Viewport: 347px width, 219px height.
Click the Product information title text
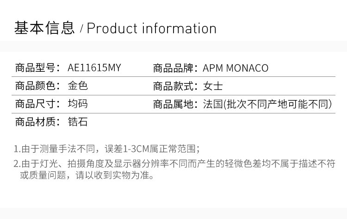(x=152, y=29)
